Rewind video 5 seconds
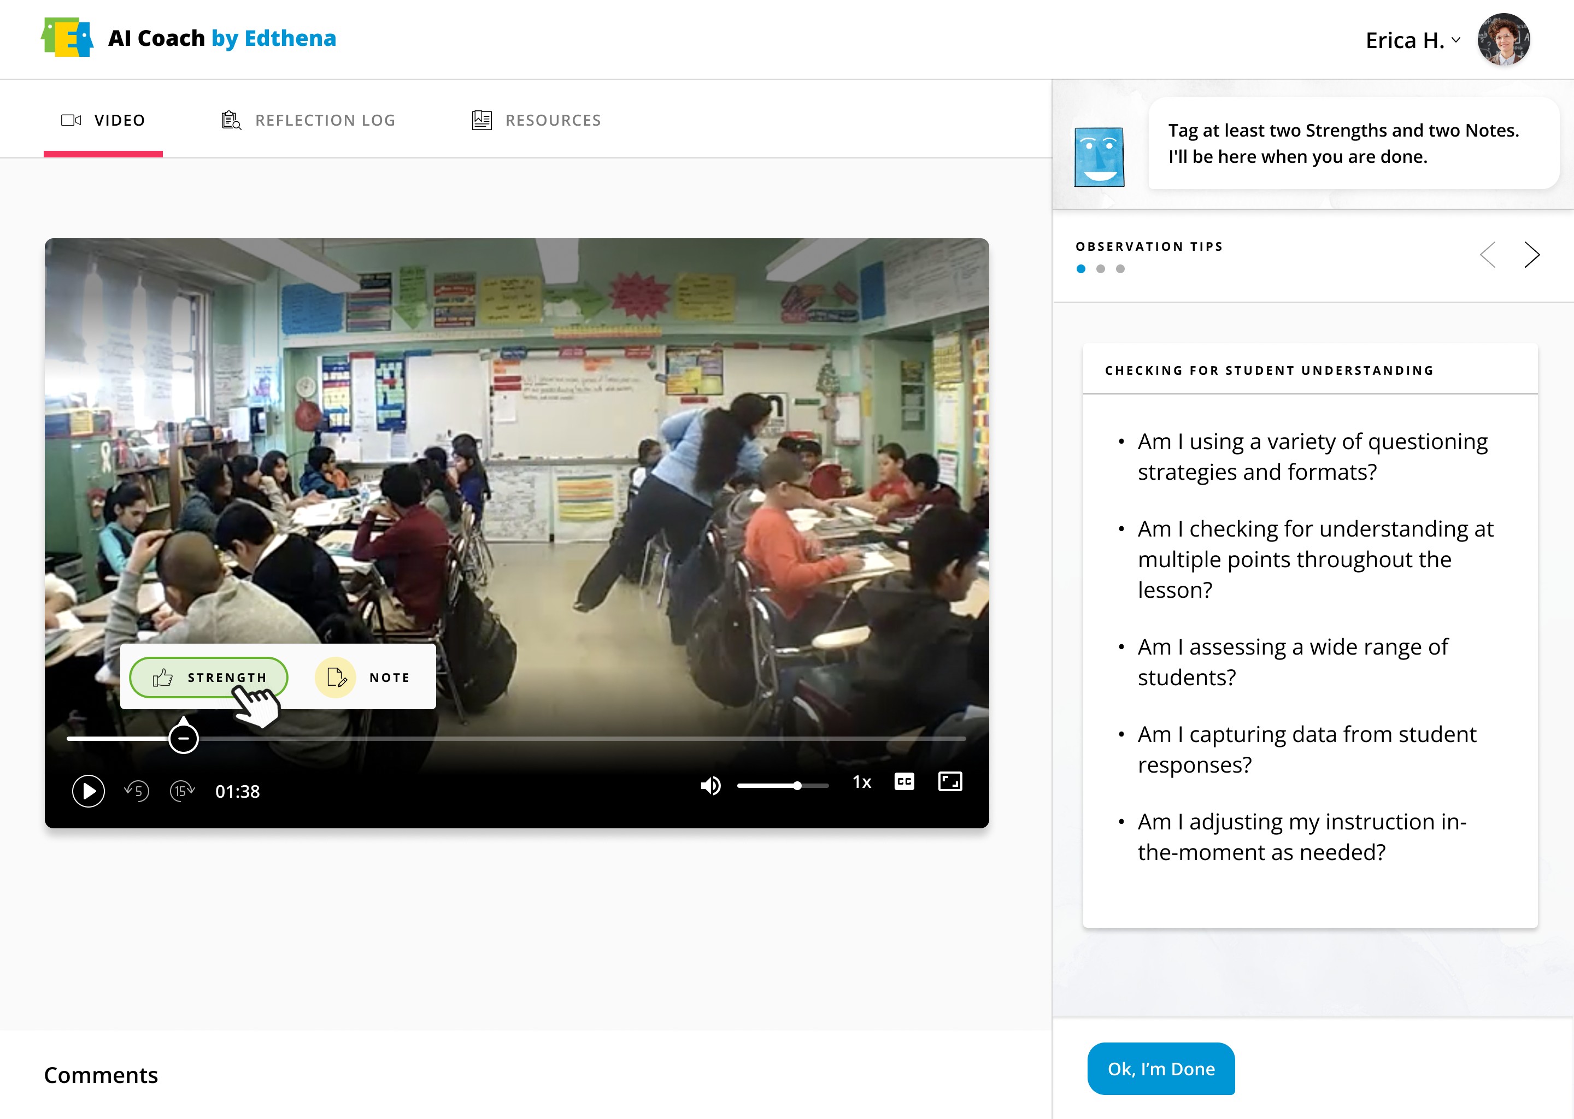 coord(137,790)
